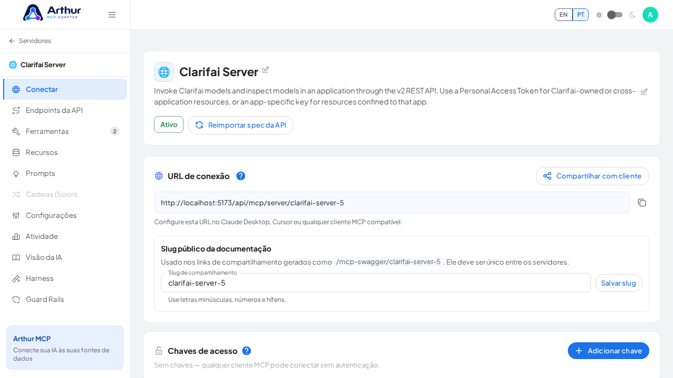Click the moon dark-mode icon
The image size is (673, 378).
point(632,15)
